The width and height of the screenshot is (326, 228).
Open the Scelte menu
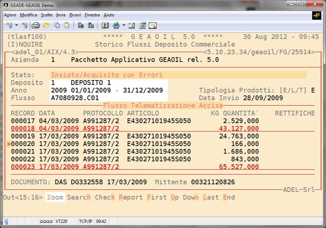pos(47,15)
